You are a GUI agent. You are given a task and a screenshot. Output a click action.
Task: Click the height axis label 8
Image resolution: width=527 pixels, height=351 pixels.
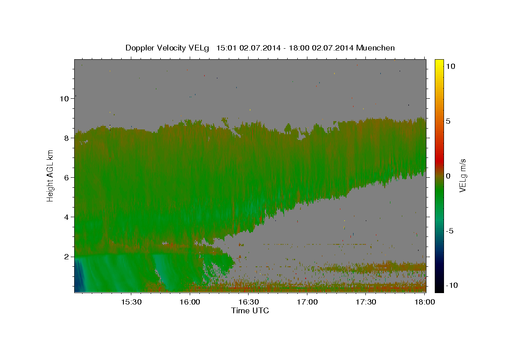[x=67, y=138]
